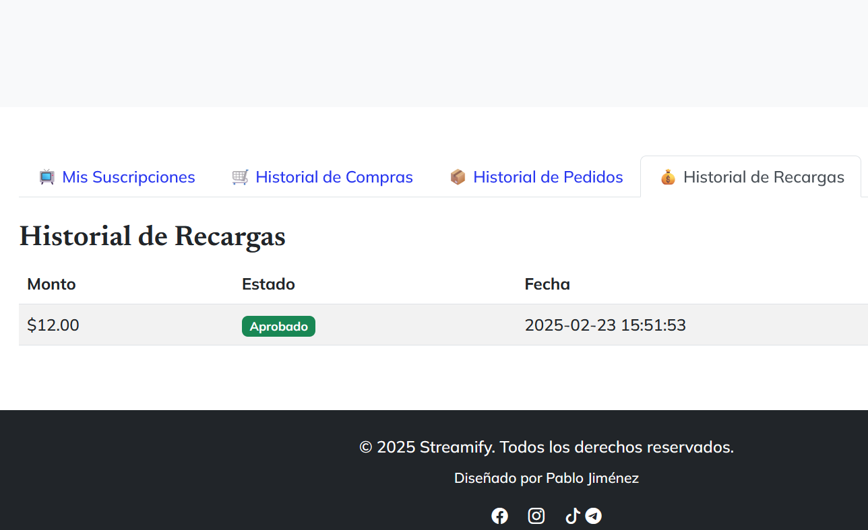Click the Monto column header

click(x=51, y=284)
